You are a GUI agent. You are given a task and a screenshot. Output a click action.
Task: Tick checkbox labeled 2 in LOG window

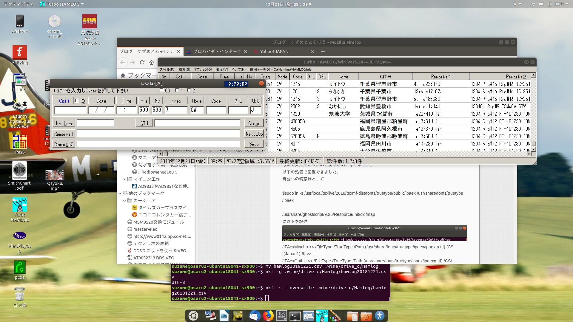click(189, 90)
